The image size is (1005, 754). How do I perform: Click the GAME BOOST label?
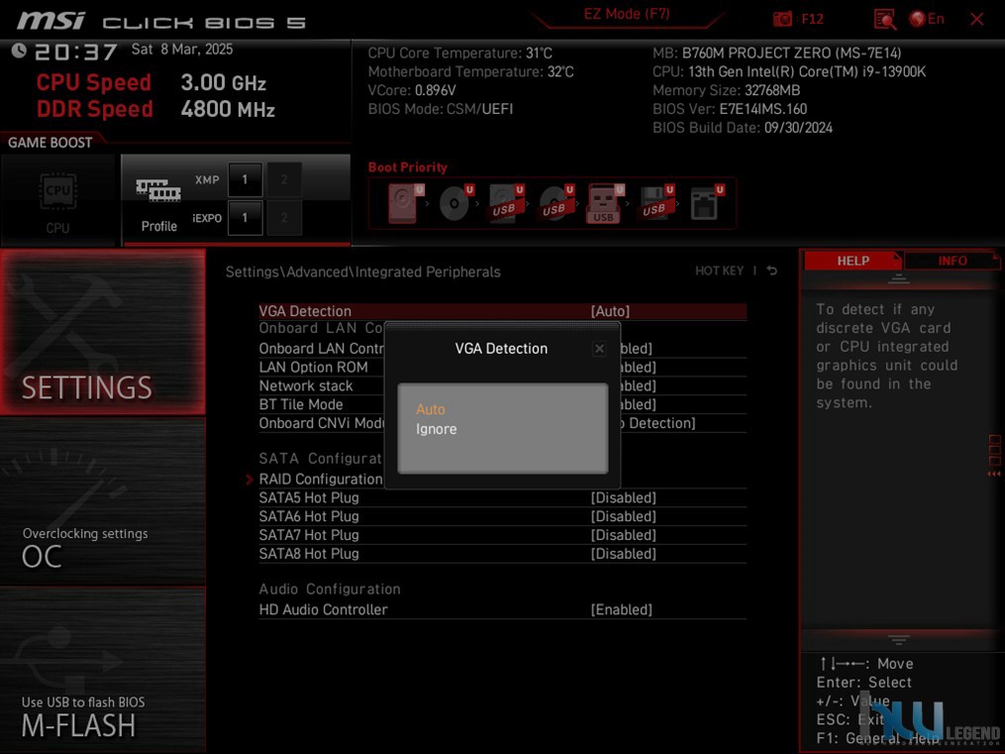point(50,143)
